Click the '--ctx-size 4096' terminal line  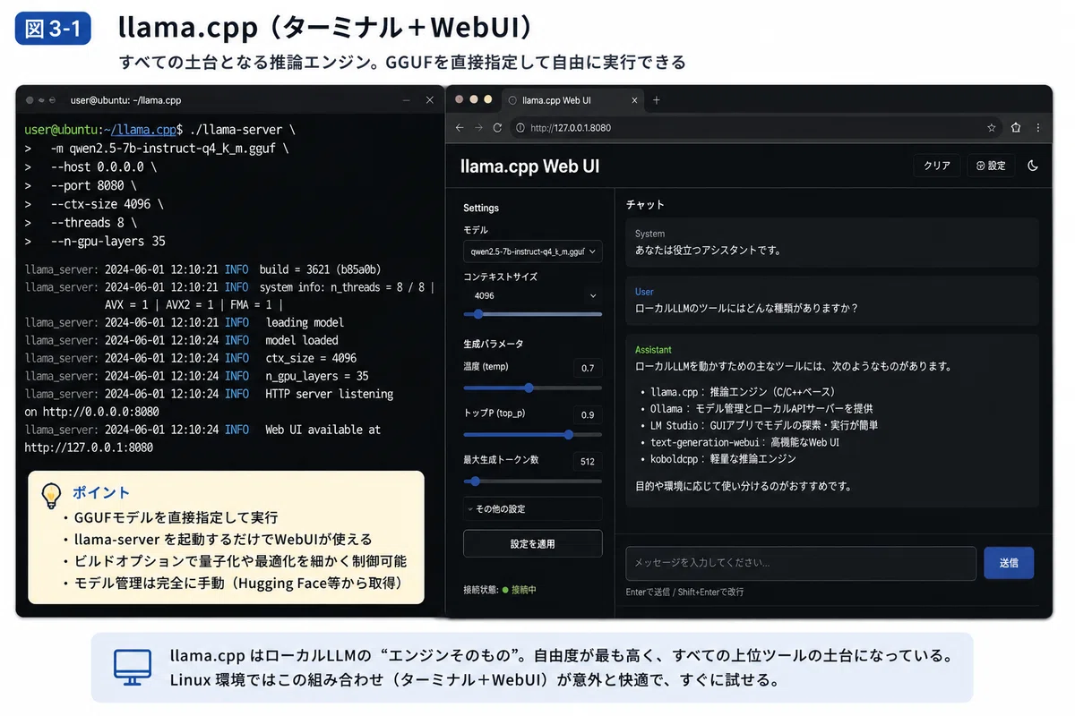pyautogui.click(x=101, y=204)
